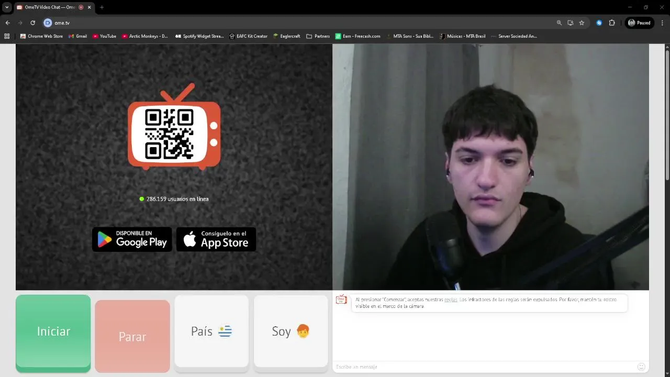Open the País country selector
The width and height of the screenshot is (670, 377).
point(211,331)
